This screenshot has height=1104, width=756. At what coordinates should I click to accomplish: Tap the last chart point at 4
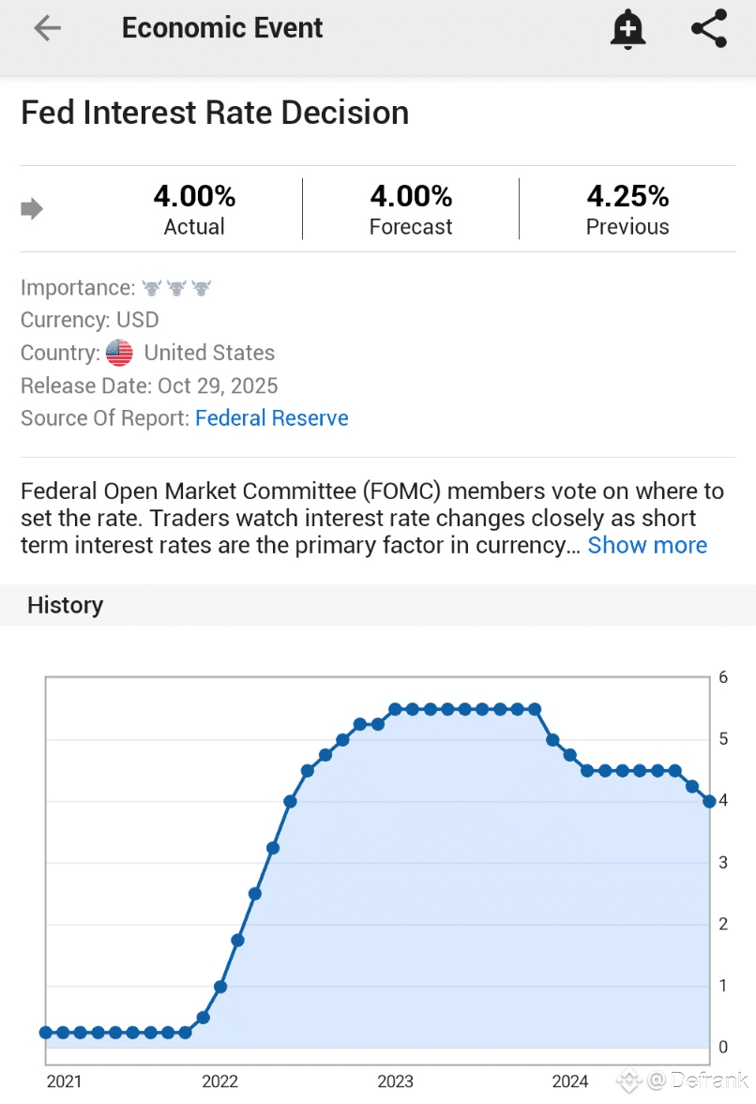(709, 801)
